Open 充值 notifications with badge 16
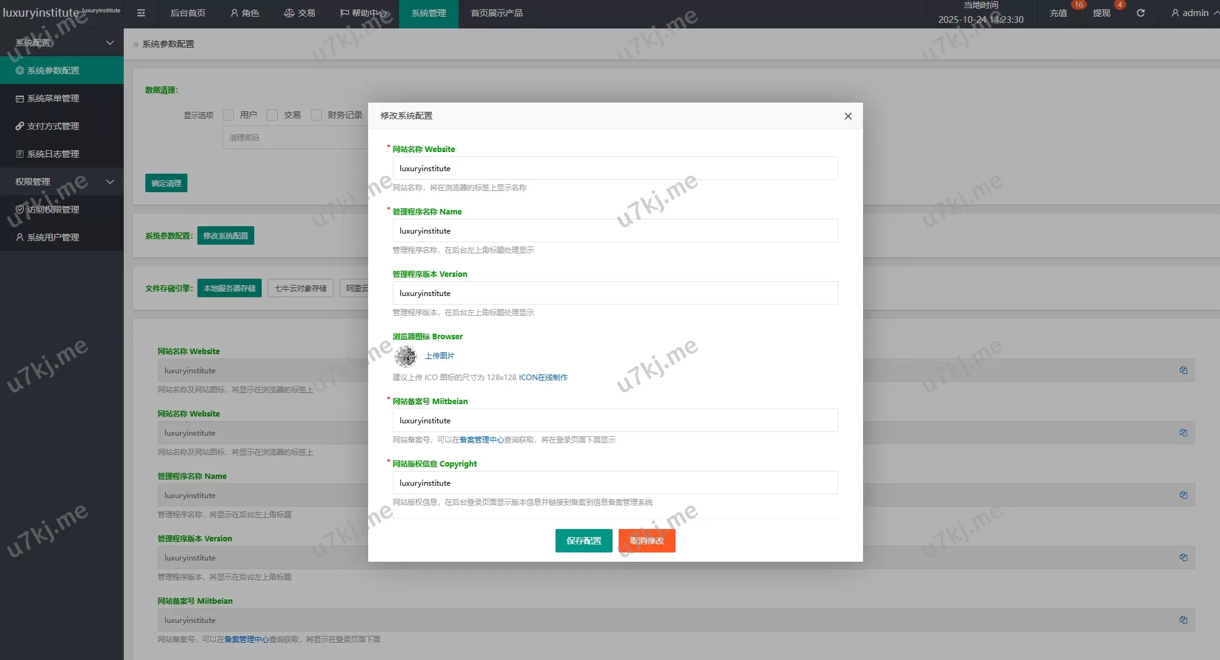This screenshot has height=660, width=1220. click(1058, 13)
